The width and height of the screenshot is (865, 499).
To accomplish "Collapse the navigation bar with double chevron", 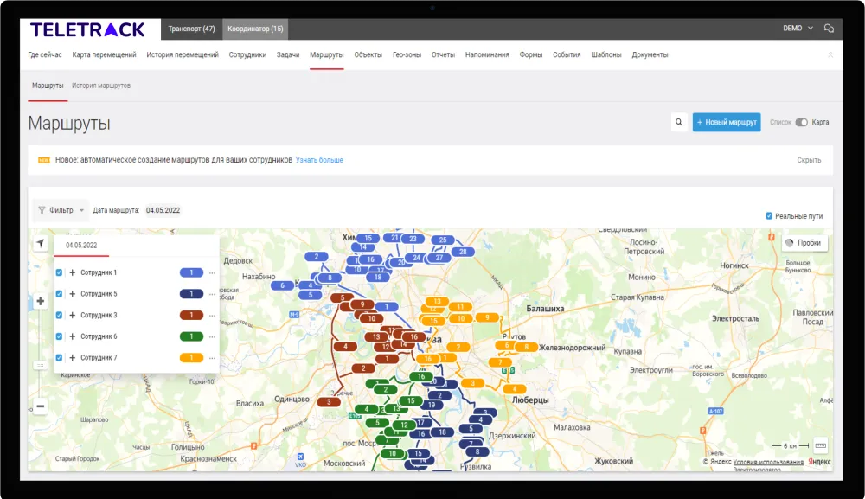I will (830, 54).
